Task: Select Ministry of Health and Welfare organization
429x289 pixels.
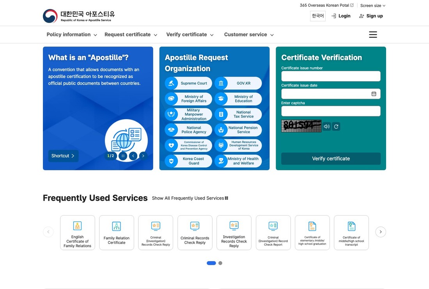Action: 238,161
